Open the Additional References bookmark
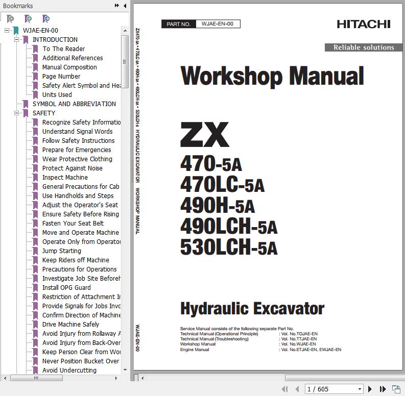405x396 pixels. (x=73, y=58)
